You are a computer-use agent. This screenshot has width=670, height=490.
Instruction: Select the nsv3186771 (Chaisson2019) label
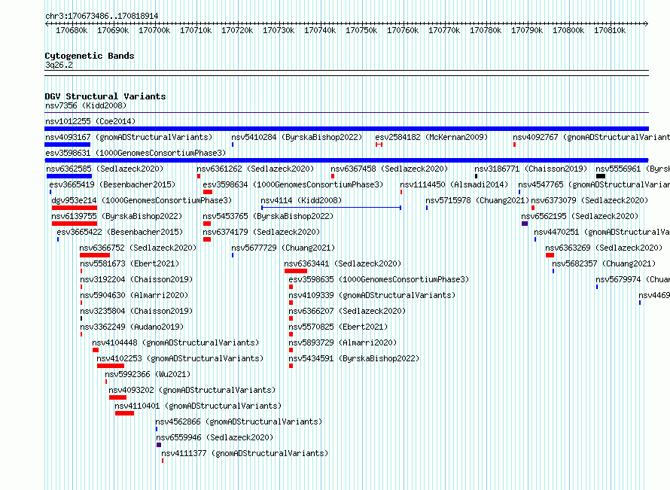point(531,169)
